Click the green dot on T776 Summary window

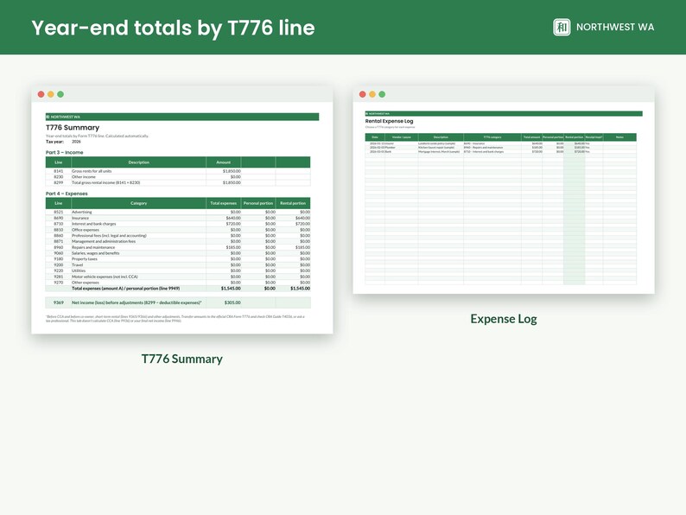[x=60, y=94]
